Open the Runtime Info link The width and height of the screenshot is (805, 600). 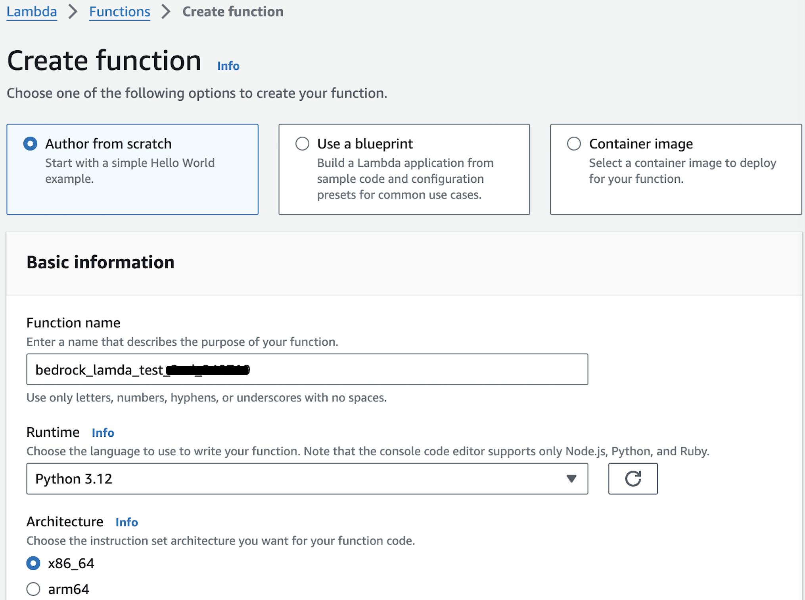[x=103, y=432]
